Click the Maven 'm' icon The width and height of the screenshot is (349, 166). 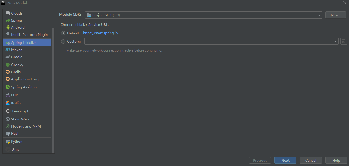coord(8,50)
